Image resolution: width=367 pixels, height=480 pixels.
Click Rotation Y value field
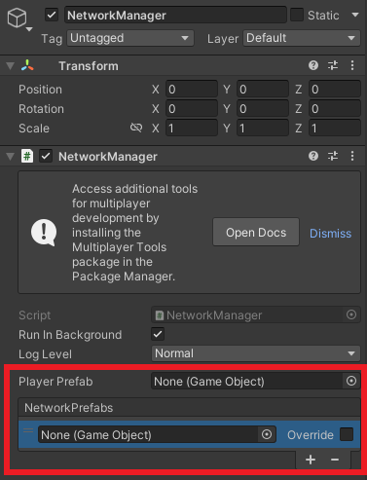[263, 108]
